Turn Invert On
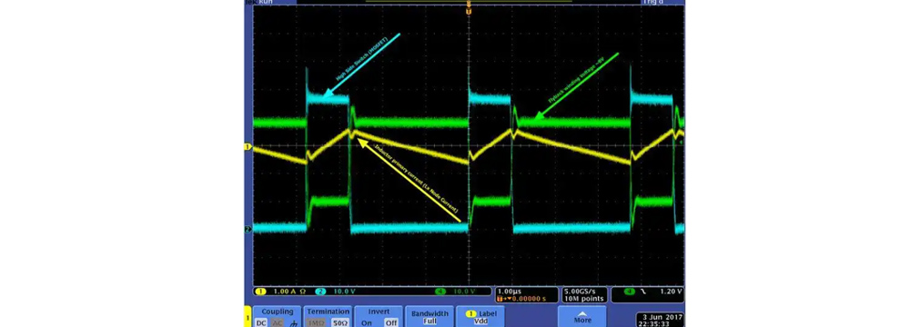Viewport: 910px width, 327px height. click(x=366, y=323)
